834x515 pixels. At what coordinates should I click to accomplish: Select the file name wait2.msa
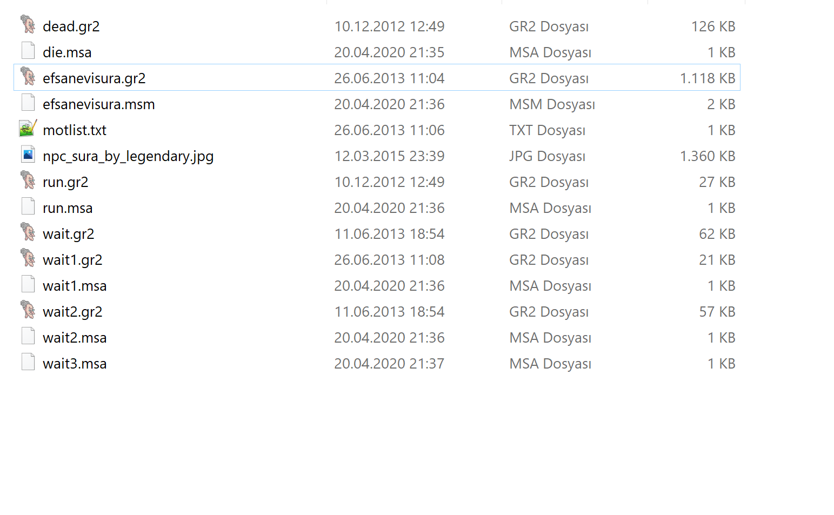point(75,338)
